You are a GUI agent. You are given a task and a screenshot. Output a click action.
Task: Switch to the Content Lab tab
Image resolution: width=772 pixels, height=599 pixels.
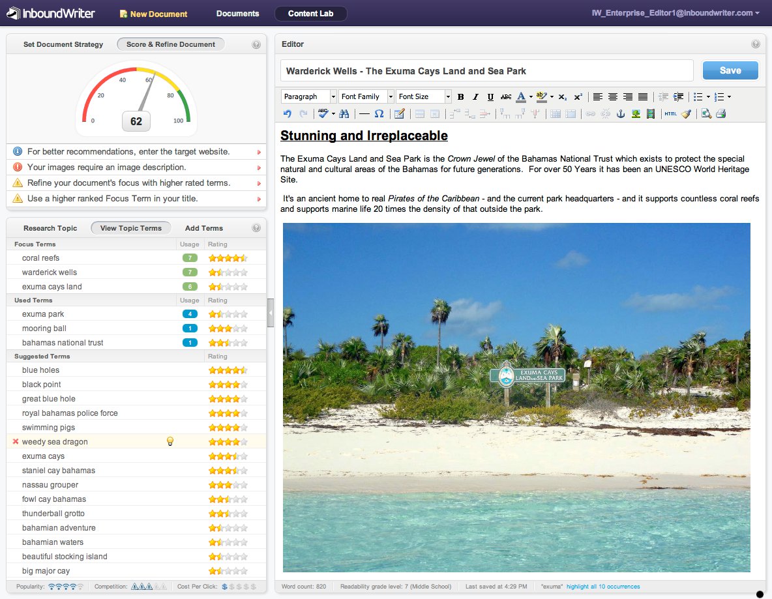310,12
